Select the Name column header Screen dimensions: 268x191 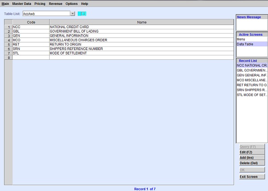pyautogui.click(x=142, y=22)
